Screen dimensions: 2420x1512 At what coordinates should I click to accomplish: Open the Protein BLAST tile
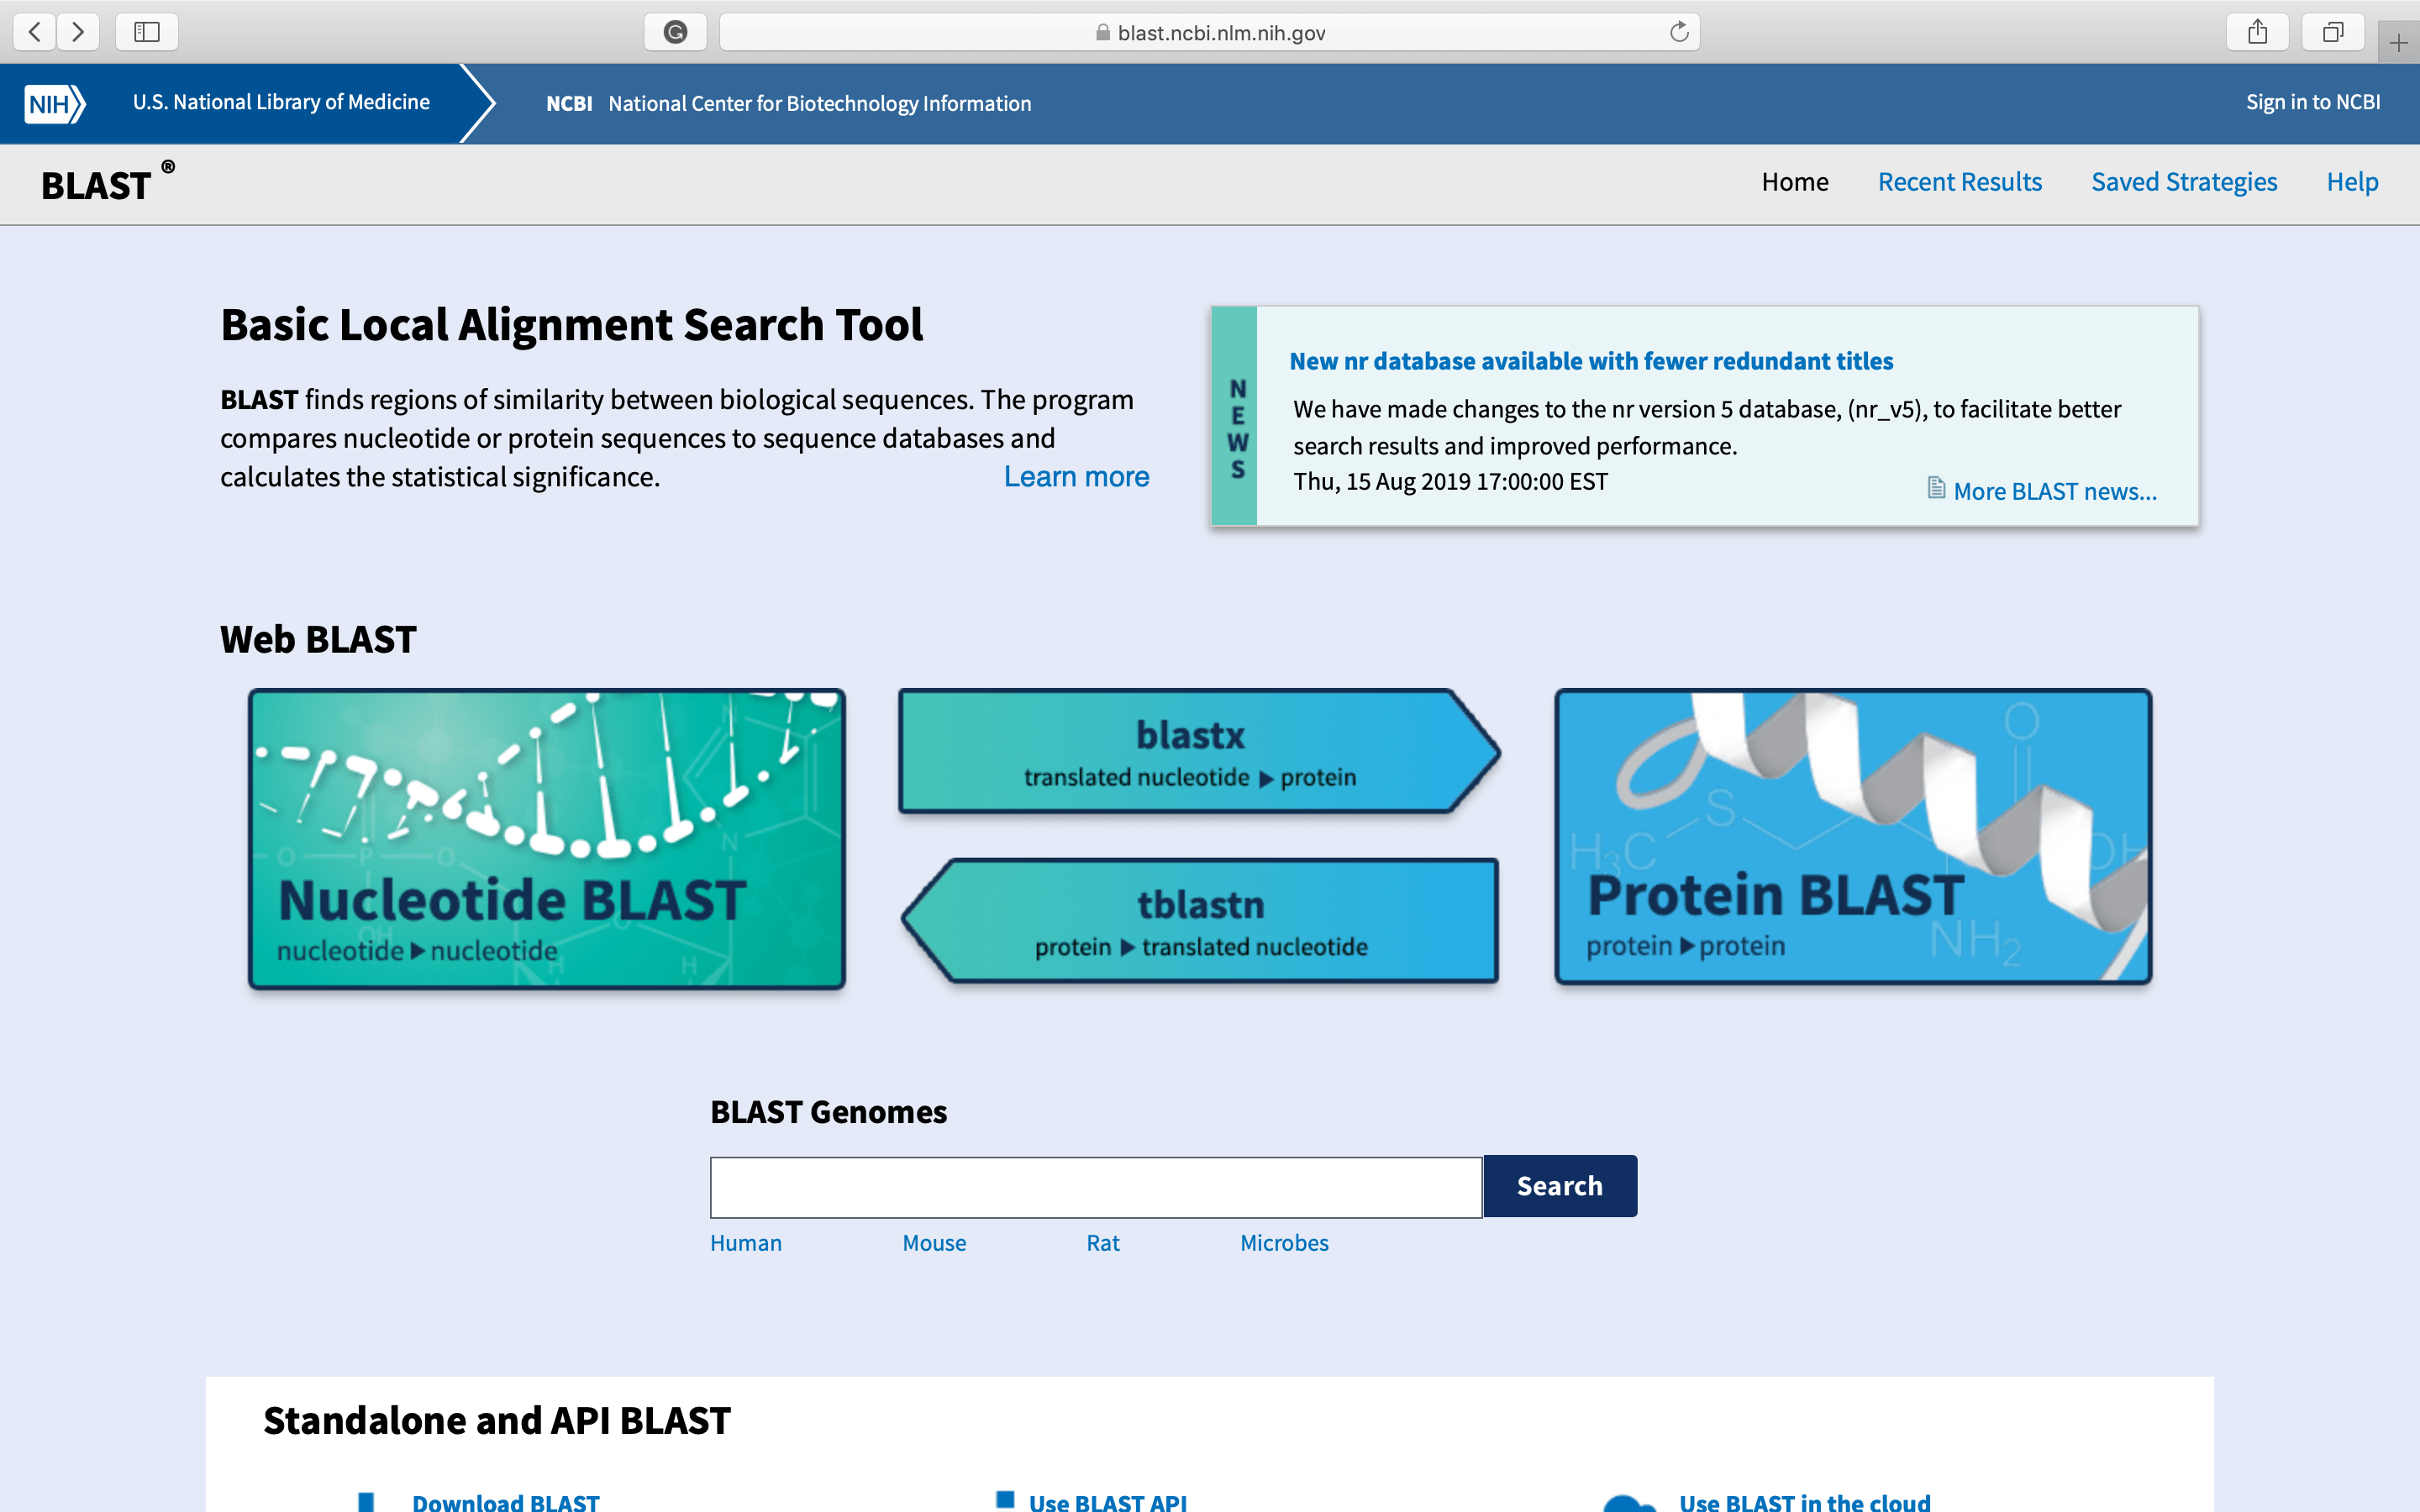[1852, 836]
